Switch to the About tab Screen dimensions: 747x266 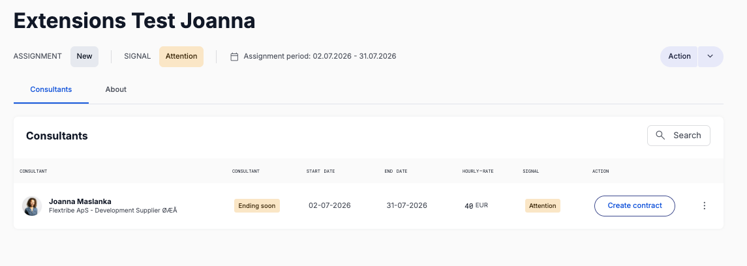pos(115,89)
